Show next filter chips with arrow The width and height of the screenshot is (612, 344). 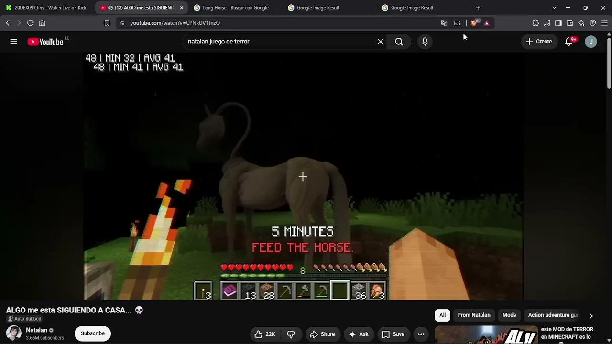coord(591,315)
